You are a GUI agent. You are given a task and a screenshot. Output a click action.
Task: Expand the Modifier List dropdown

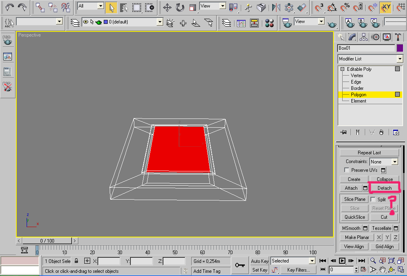pyautogui.click(x=370, y=59)
